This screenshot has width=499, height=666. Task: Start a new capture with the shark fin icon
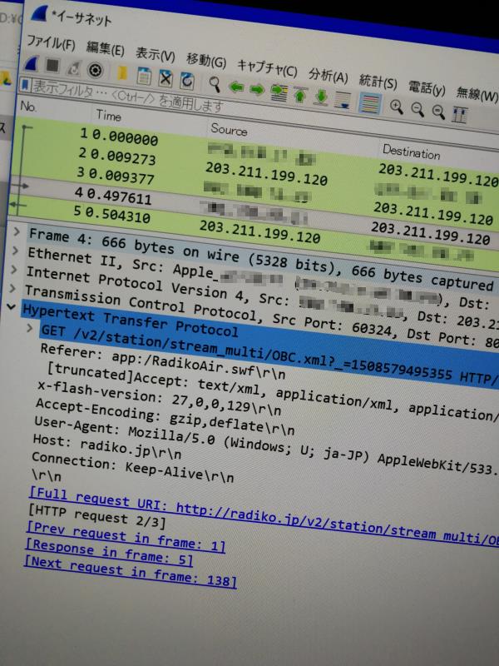32,63
